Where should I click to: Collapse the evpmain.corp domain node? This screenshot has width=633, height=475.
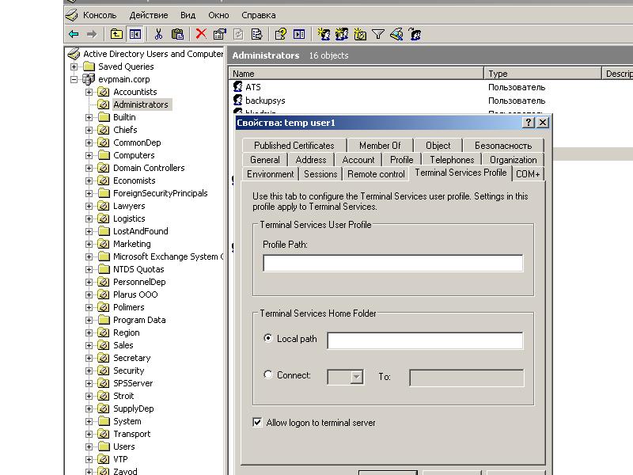tap(74, 79)
